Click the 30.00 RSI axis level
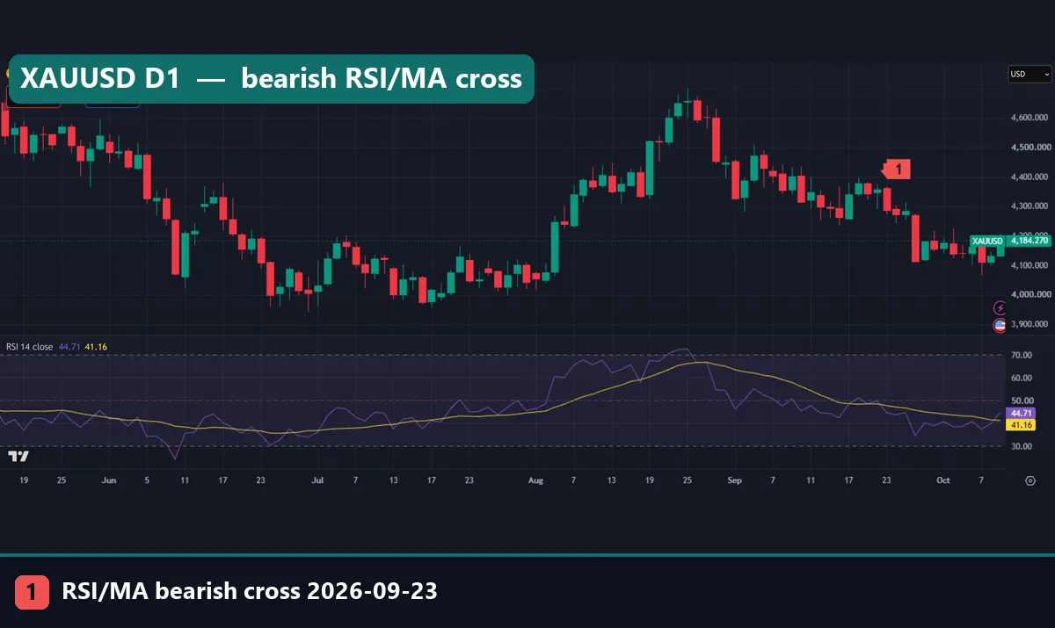Viewport: 1055px width, 628px height. 1022,446
